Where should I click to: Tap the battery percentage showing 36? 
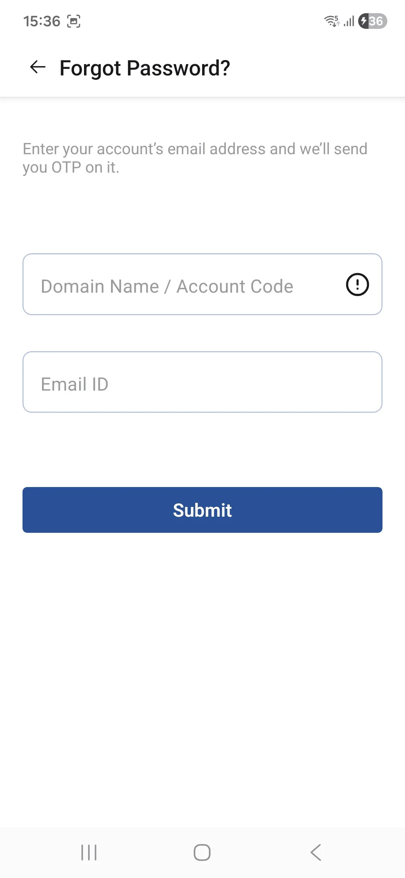tap(376, 21)
